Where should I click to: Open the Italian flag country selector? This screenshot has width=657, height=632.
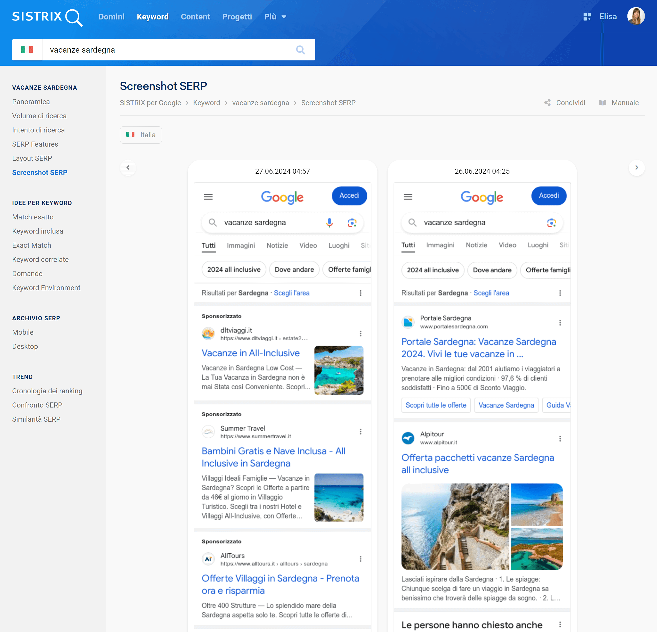[27, 50]
